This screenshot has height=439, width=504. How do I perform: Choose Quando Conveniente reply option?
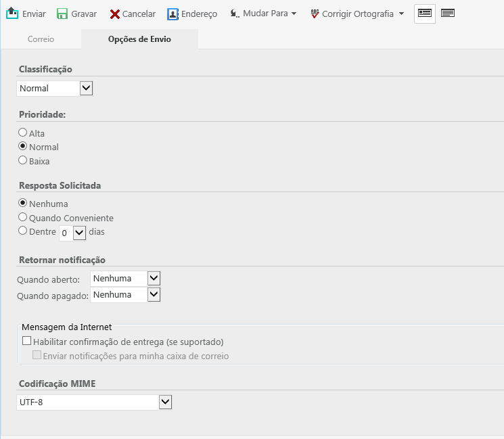22,217
